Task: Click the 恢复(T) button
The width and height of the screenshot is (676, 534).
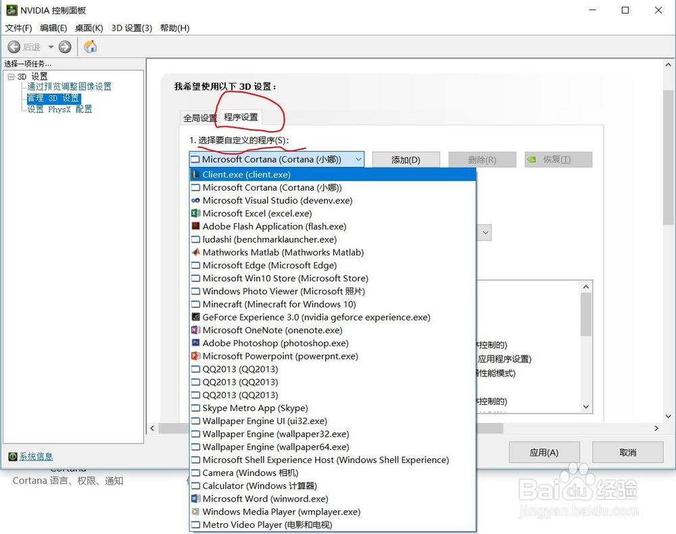Action: pyautogui.click(x=558, y=160)
